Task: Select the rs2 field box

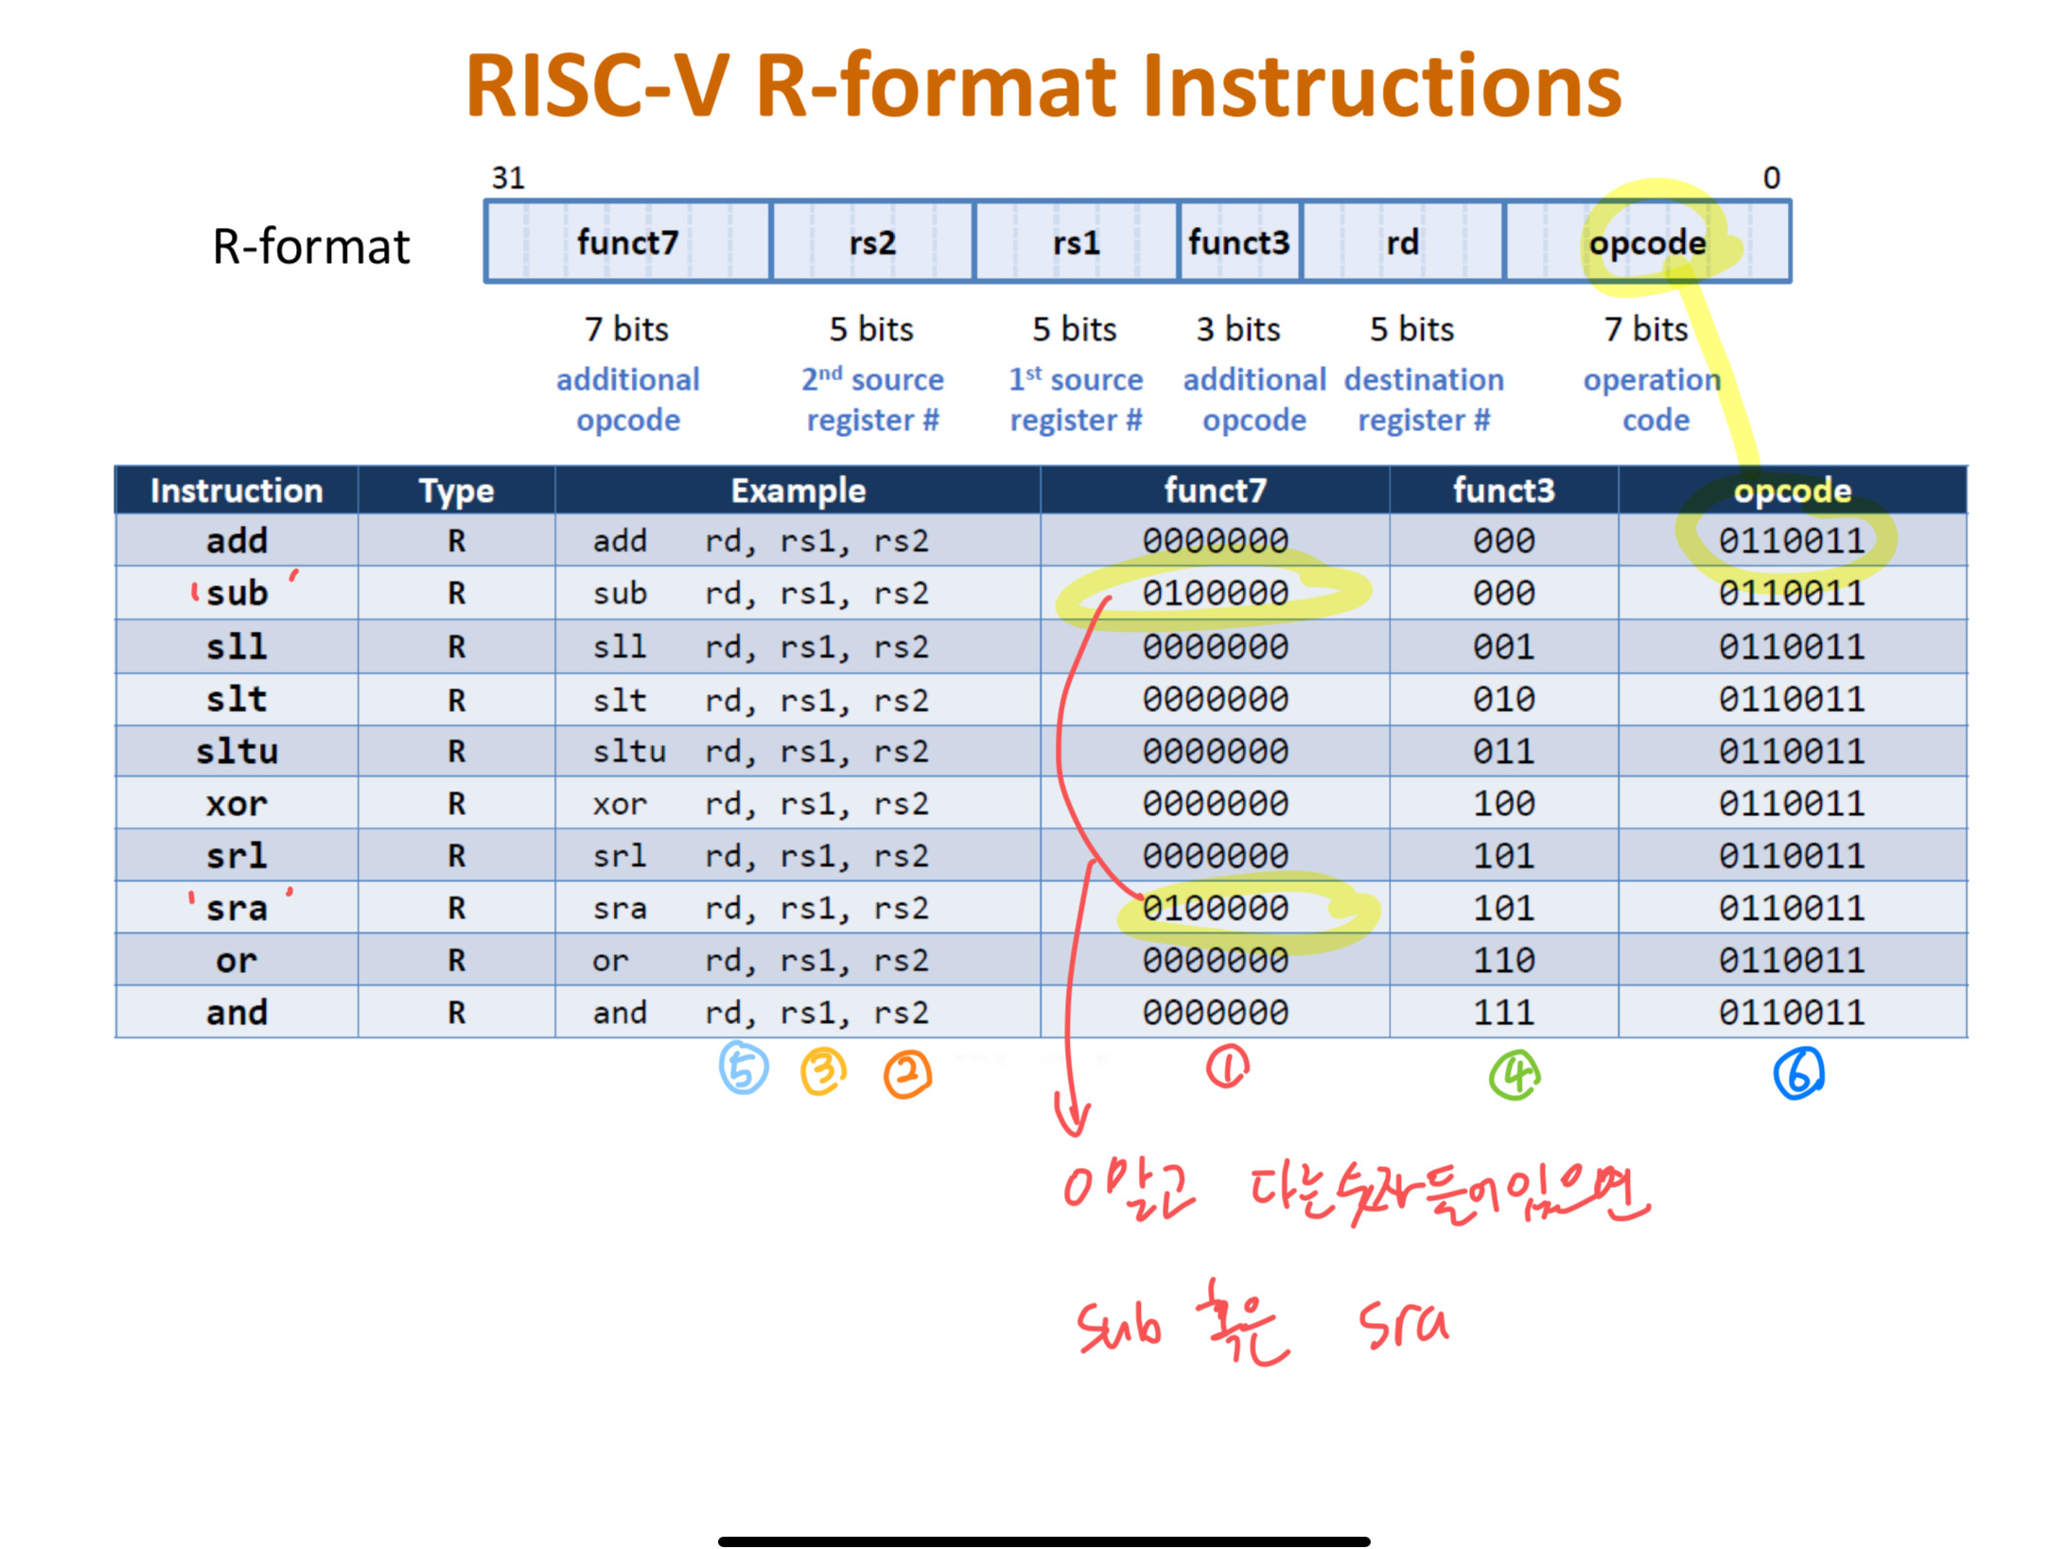Action: tap(871, 242)
